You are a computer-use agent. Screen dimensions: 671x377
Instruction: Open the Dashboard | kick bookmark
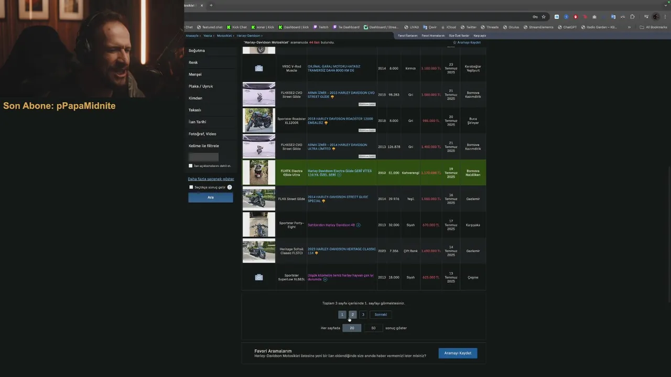(294, 27)
